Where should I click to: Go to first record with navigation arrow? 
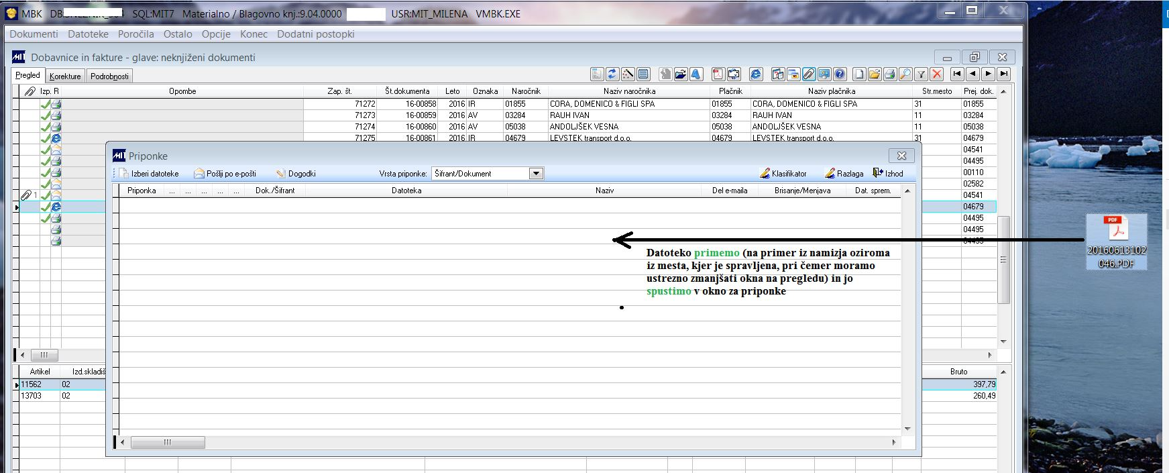(x=957, y=74)
